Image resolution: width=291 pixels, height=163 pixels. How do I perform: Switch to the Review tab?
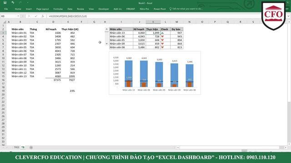point(80,9)
